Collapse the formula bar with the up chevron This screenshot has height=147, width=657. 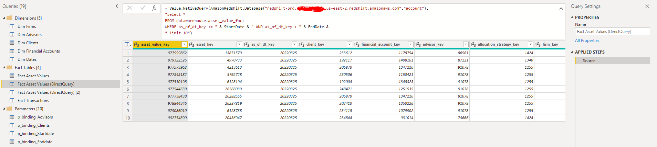point(561,9)
